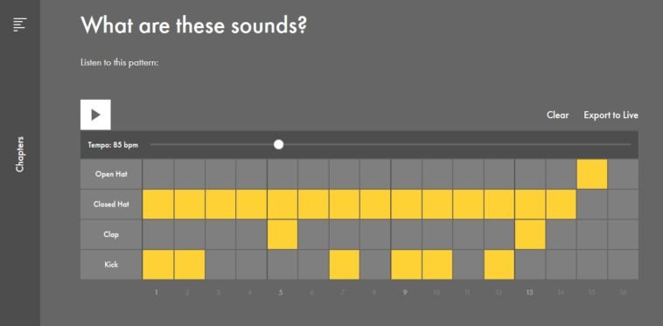Disable Closed Hat step 1
The image size is (663, 326).
pos(158,205)
